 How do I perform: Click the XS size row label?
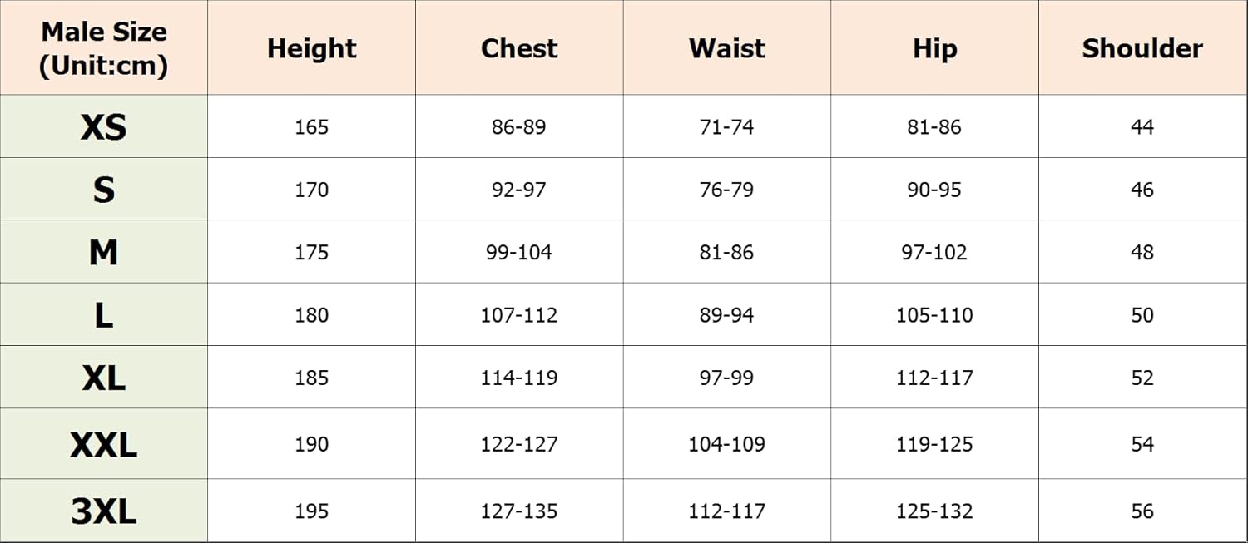[x=104, y=127]
